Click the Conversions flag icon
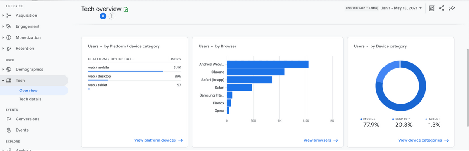 coord(9,119)
